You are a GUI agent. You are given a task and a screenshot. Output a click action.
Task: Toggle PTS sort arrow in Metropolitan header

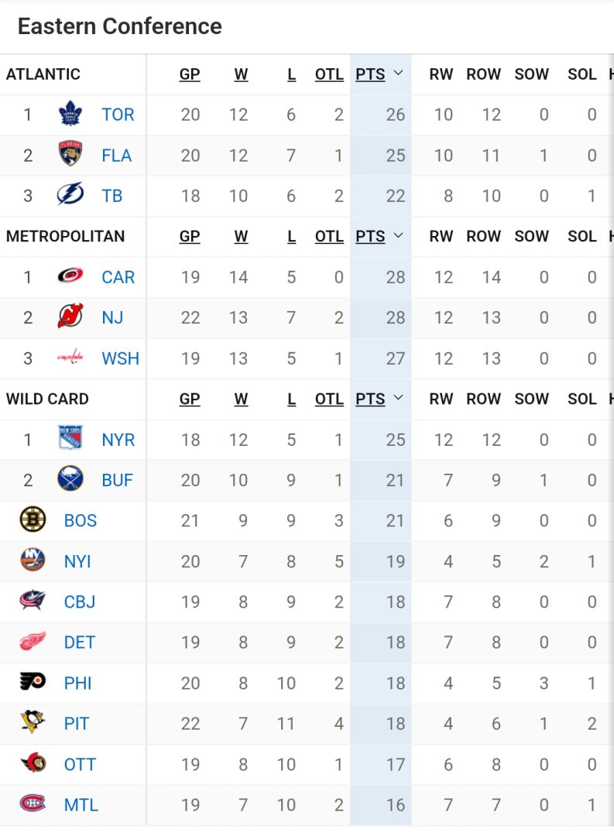pos(398,236)
